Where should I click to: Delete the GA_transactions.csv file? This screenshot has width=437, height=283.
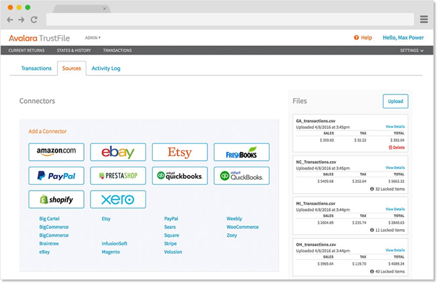pyautogui.click(x=396, y=148)
